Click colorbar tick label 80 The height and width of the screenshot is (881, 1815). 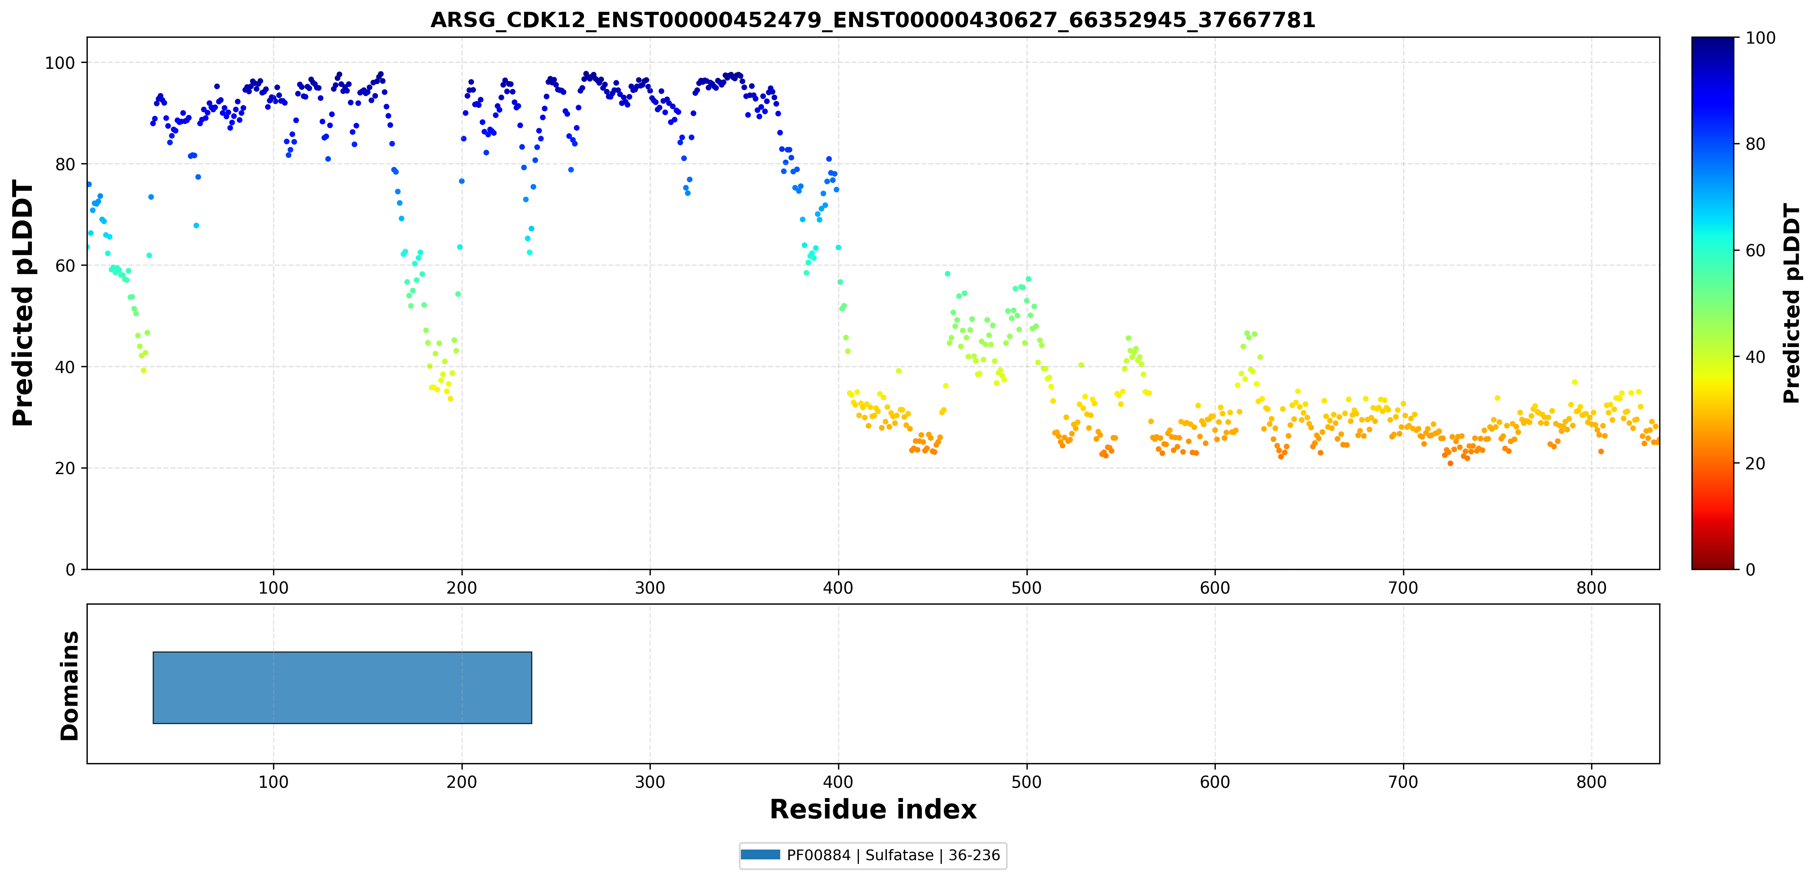(x=1755, y=144)
